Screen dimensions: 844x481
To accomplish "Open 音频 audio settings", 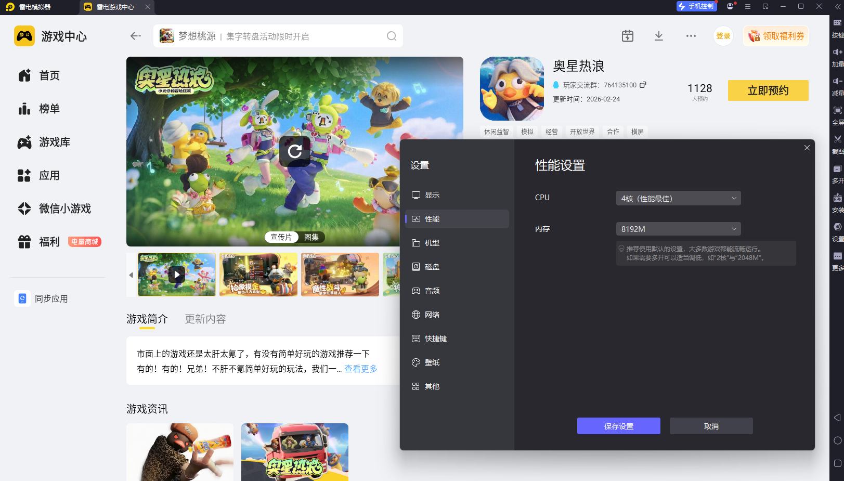I will click(x=457, y=291).
